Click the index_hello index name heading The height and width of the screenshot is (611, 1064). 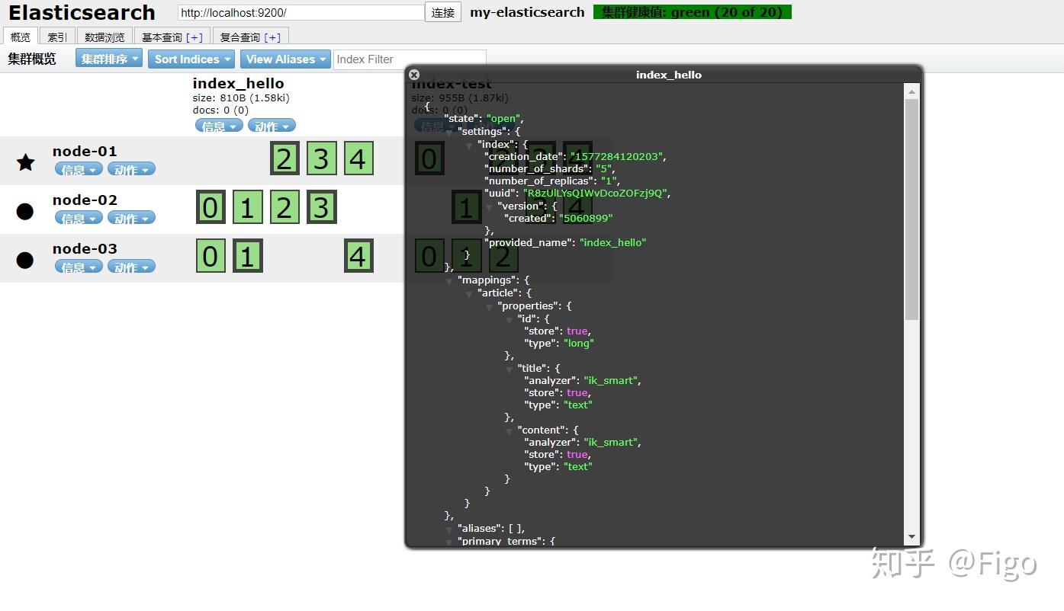pos(238,83)
